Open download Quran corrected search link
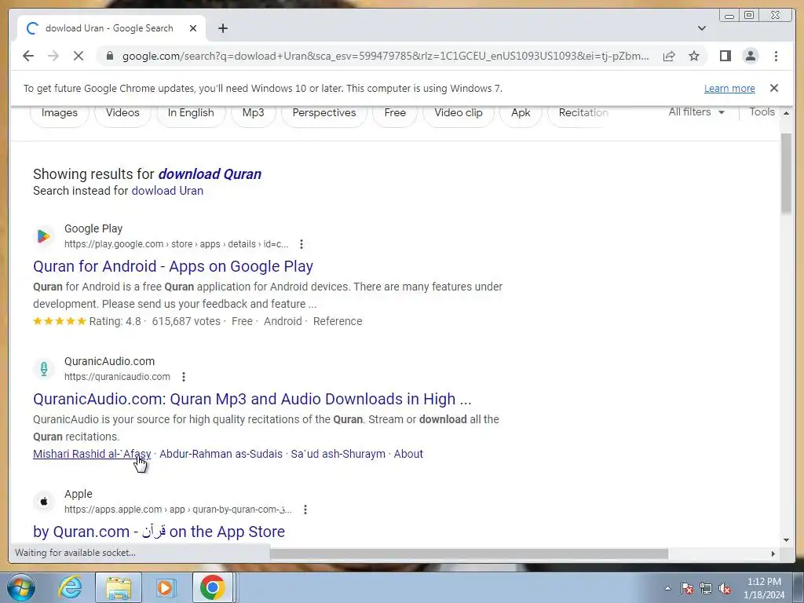Viewport: 804px width, 603px height. [210, 174]
